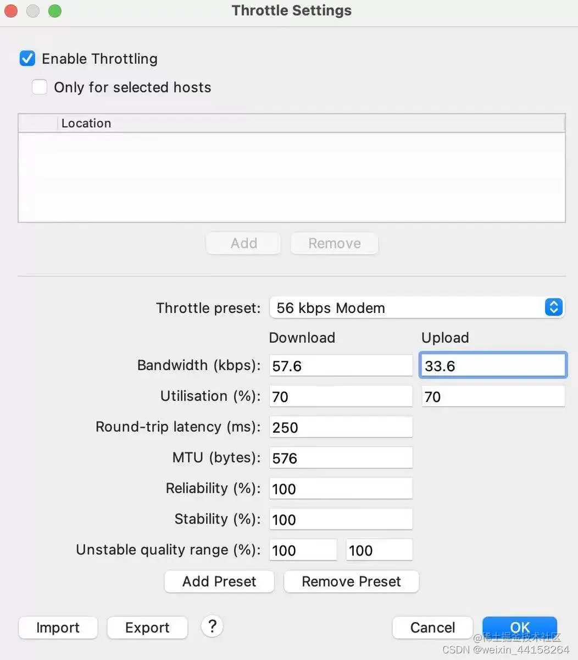Click the green maximize window button
Viewport: 578px width, 660px height.
(x=55, y=11)
